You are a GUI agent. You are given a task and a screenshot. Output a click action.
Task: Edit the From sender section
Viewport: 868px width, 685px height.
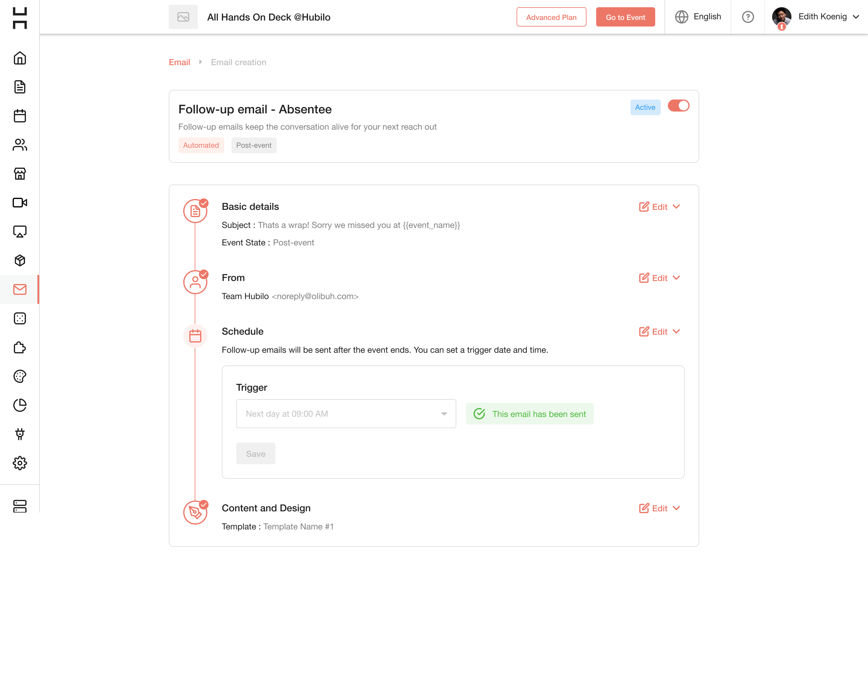[x=653, y=278]
